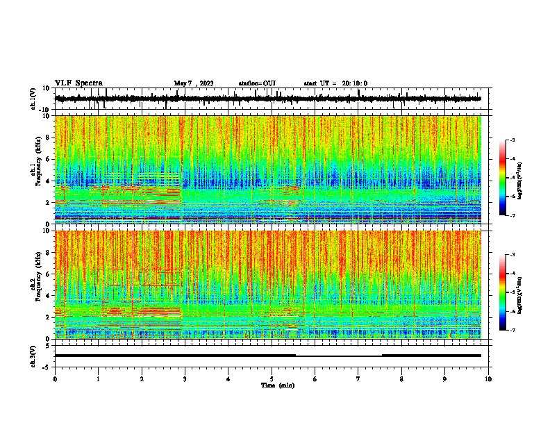Click the "9" tick on the time axis

444,379
